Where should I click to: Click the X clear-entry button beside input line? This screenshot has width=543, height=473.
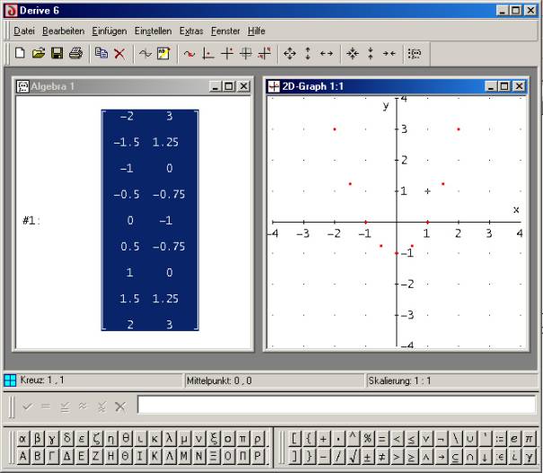[120, 406]
